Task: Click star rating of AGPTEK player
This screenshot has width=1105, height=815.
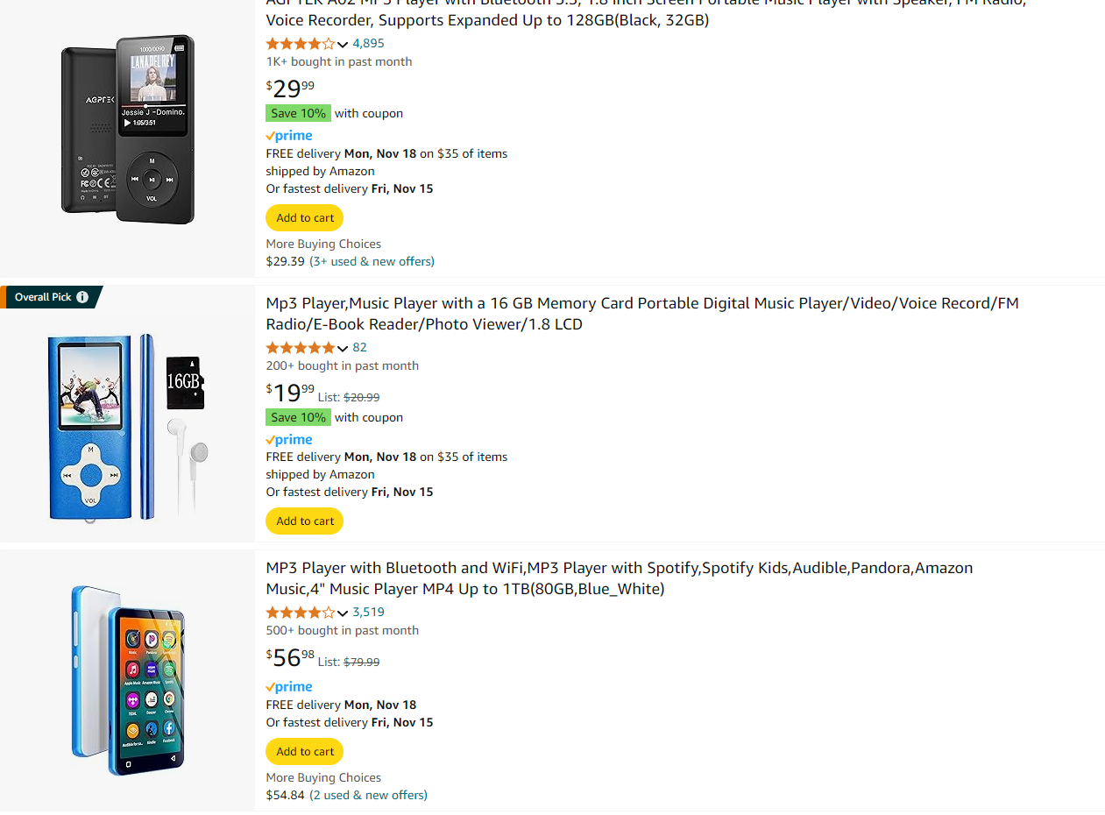Action: [x=300, y=44]
